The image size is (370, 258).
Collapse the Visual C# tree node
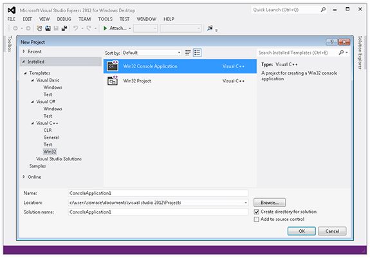(33, 102)
